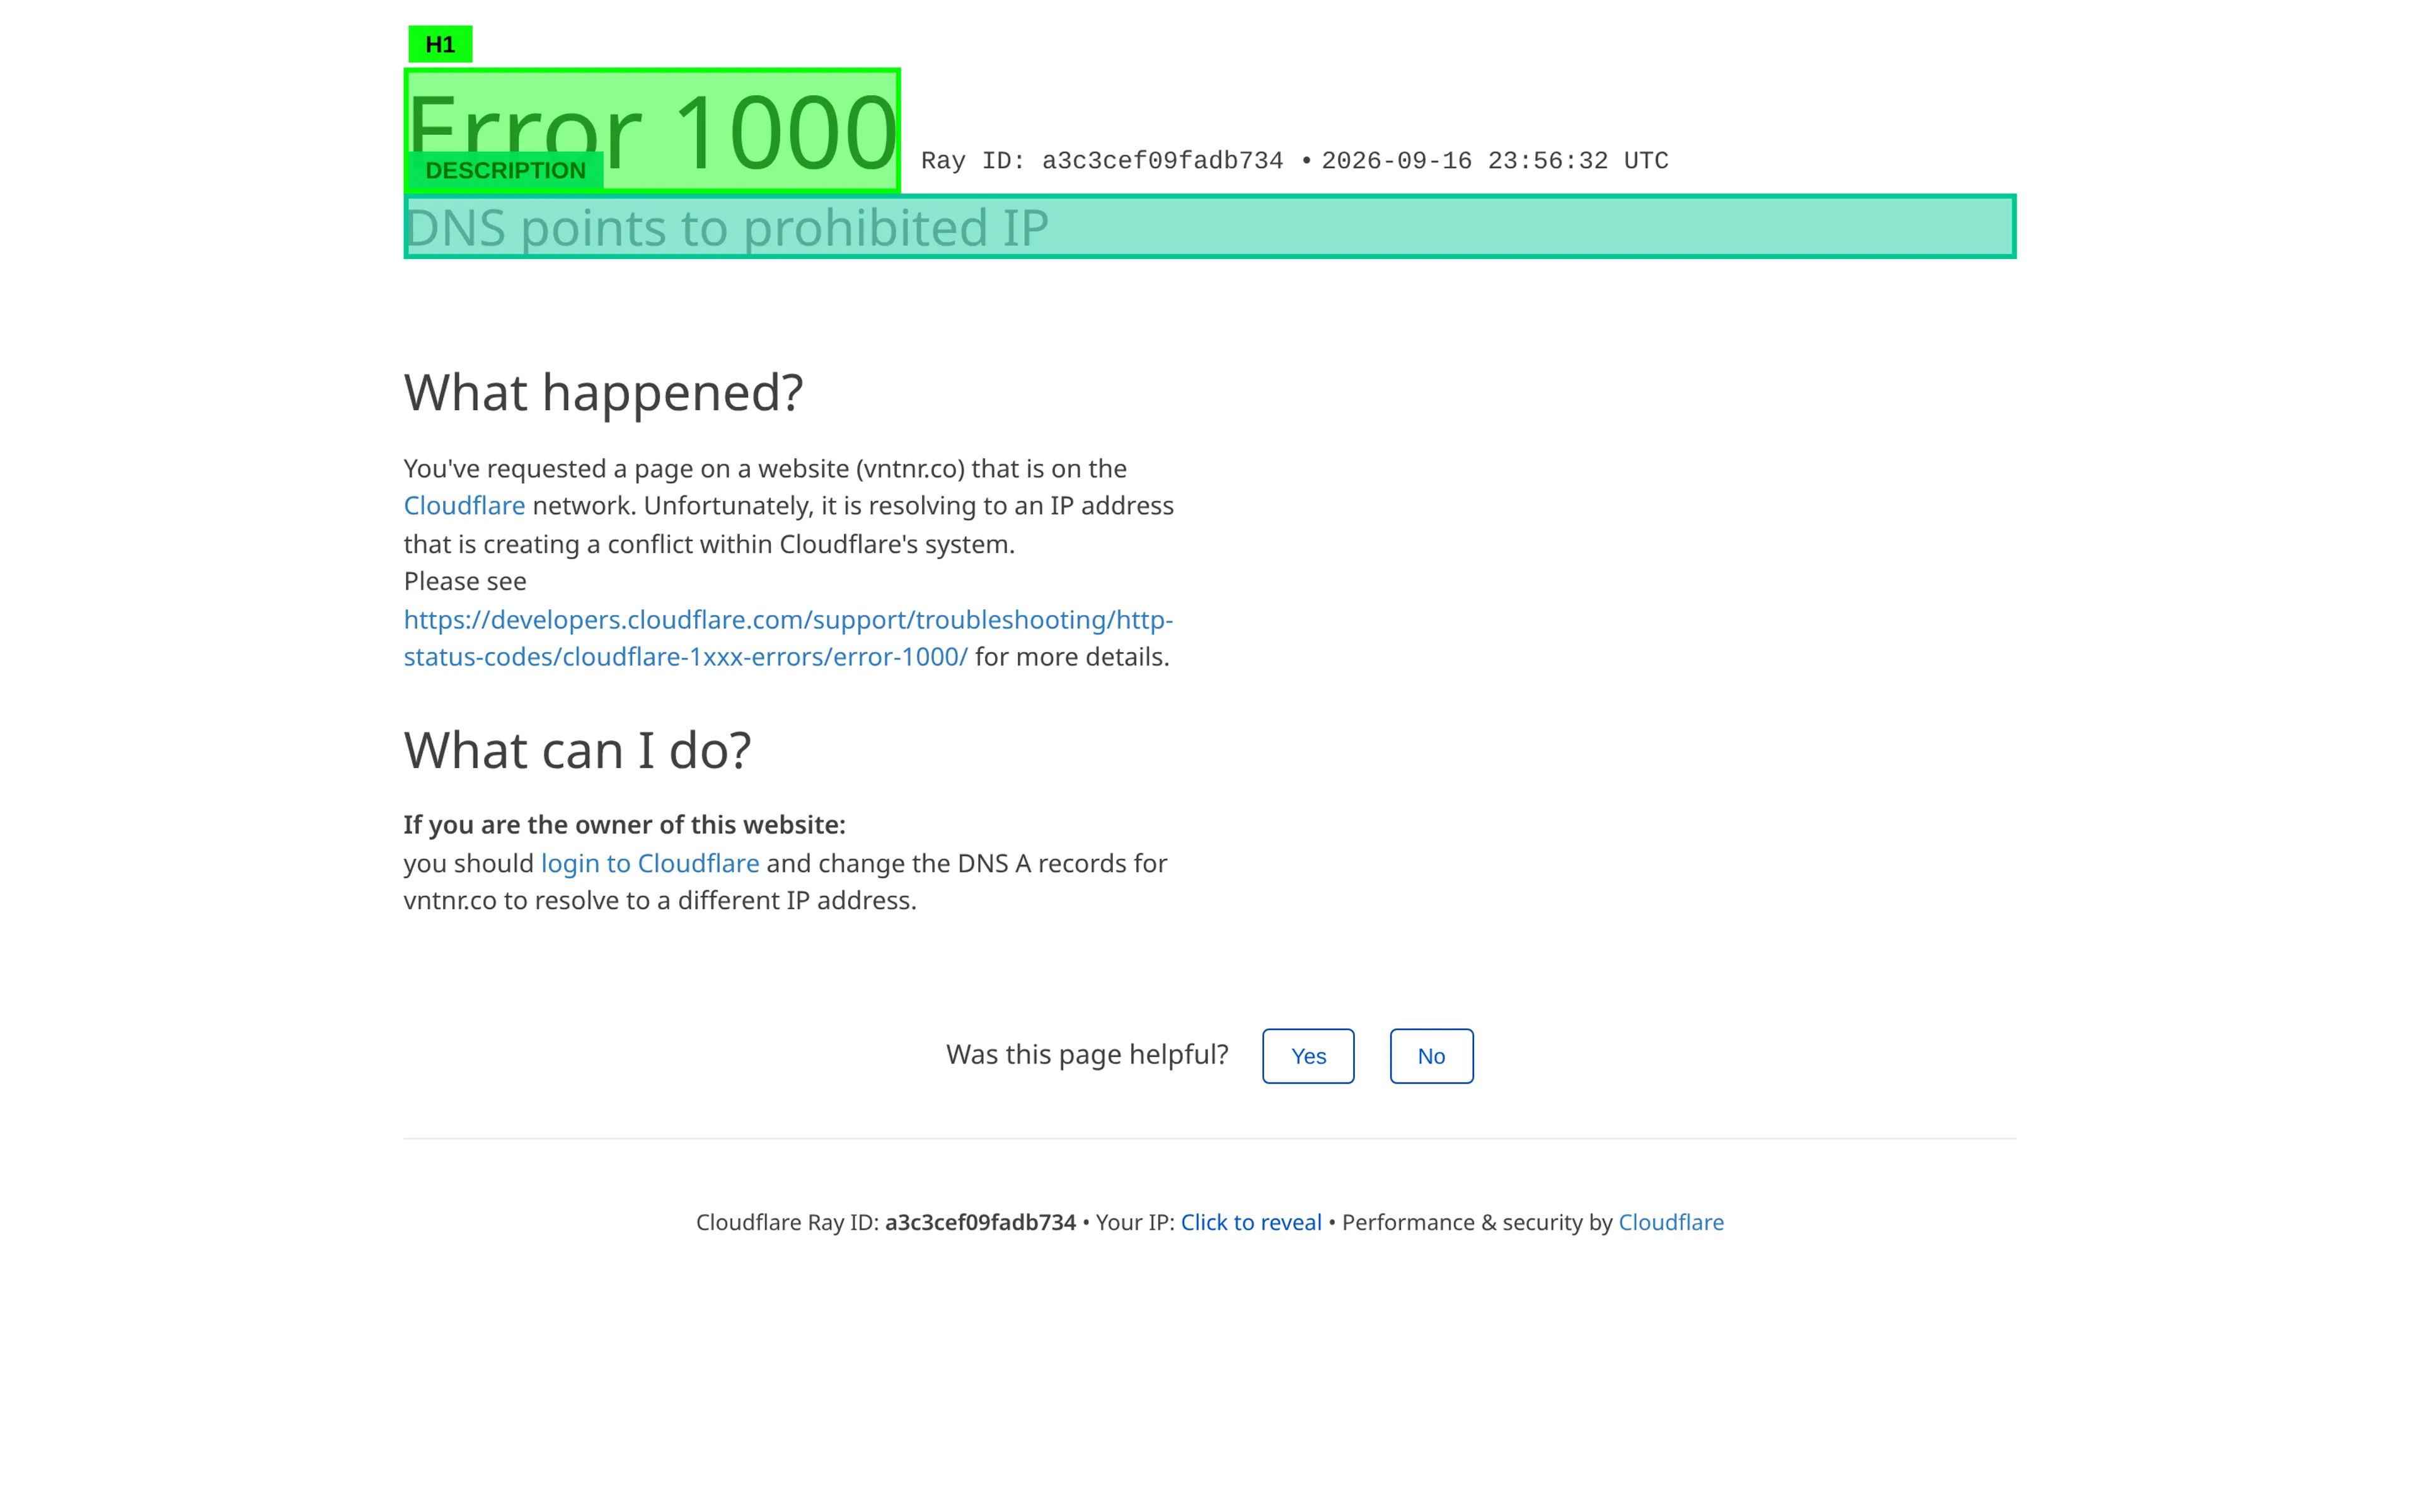2420x1512 pixels.
Task: Click to reveal your IP address
Action: click(x=1251, y=1222)
